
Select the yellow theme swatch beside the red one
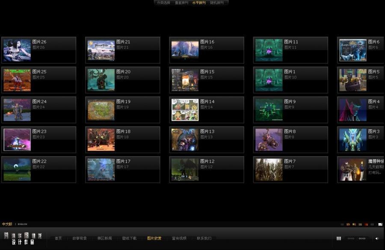pyautogui.click(x=360, y=224)
